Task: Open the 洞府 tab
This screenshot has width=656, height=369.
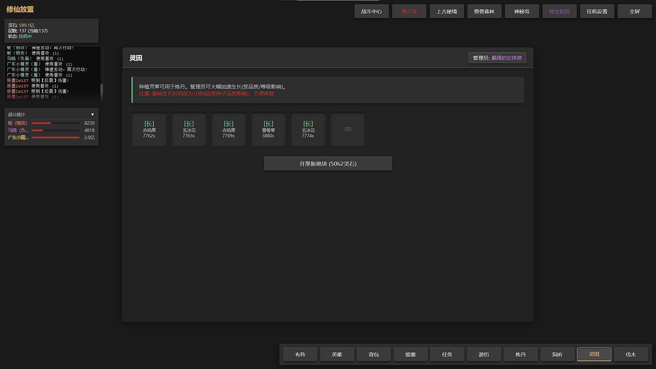Action: point(557,354)
